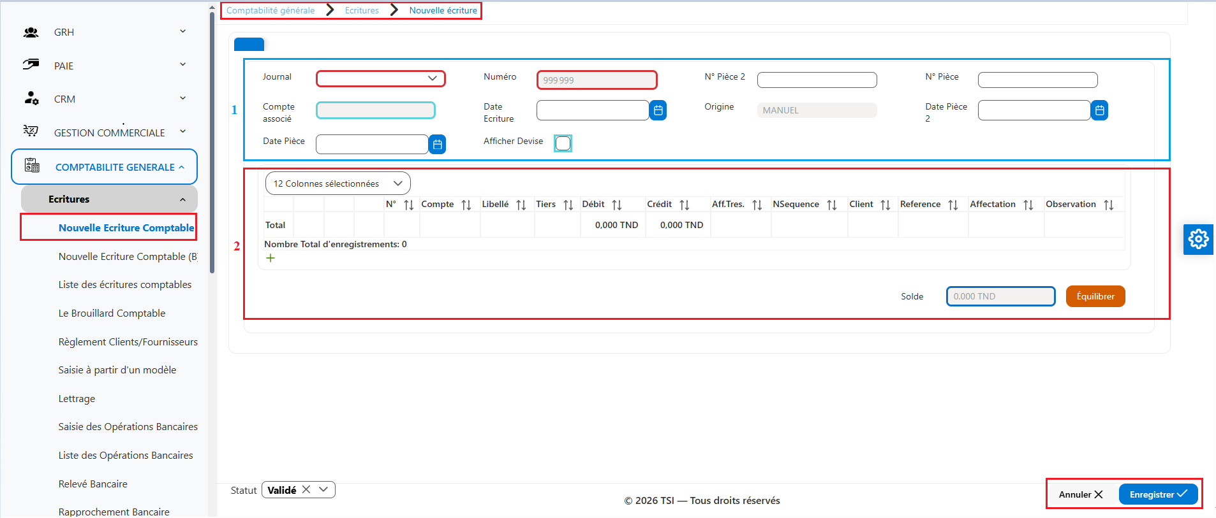Screen dimensions: 1216x518
Task: Click the Comptabilité Générale calculator icon
Action: click(32, 166)
